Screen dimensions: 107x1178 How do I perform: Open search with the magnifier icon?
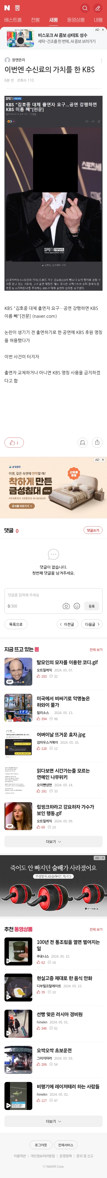(85, 8)
